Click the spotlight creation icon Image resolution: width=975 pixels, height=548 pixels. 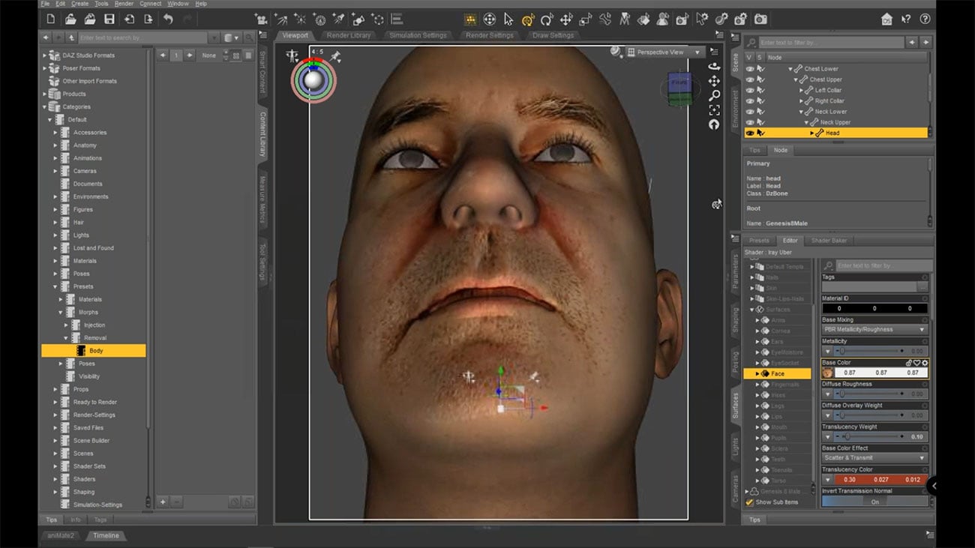338,19
